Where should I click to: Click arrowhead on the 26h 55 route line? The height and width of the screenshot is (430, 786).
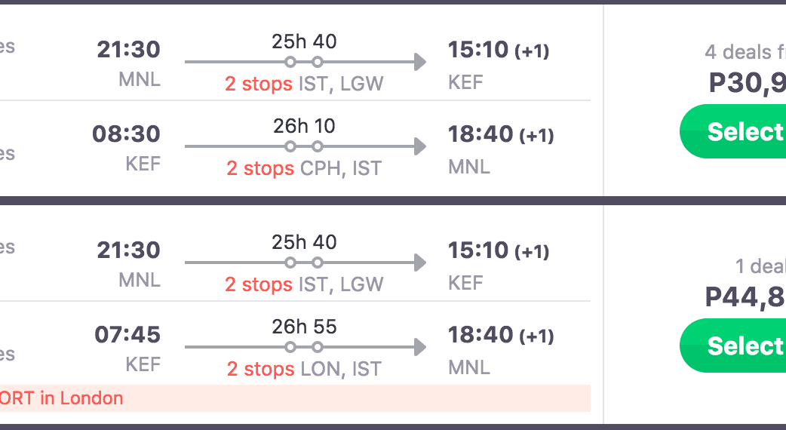[420, 347]
